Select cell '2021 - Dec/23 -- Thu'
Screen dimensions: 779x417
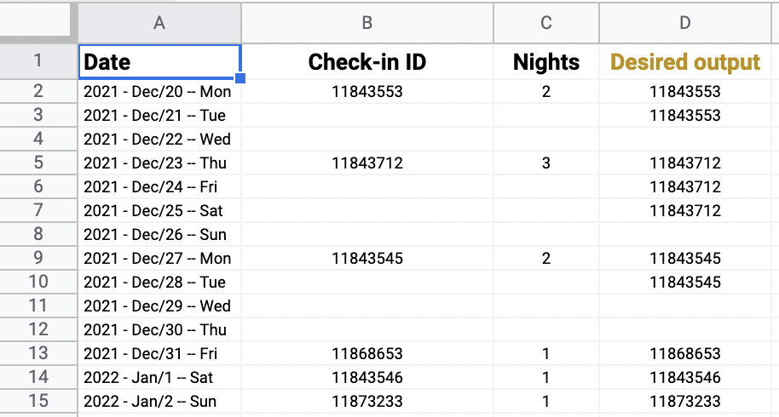coord(159,163)
